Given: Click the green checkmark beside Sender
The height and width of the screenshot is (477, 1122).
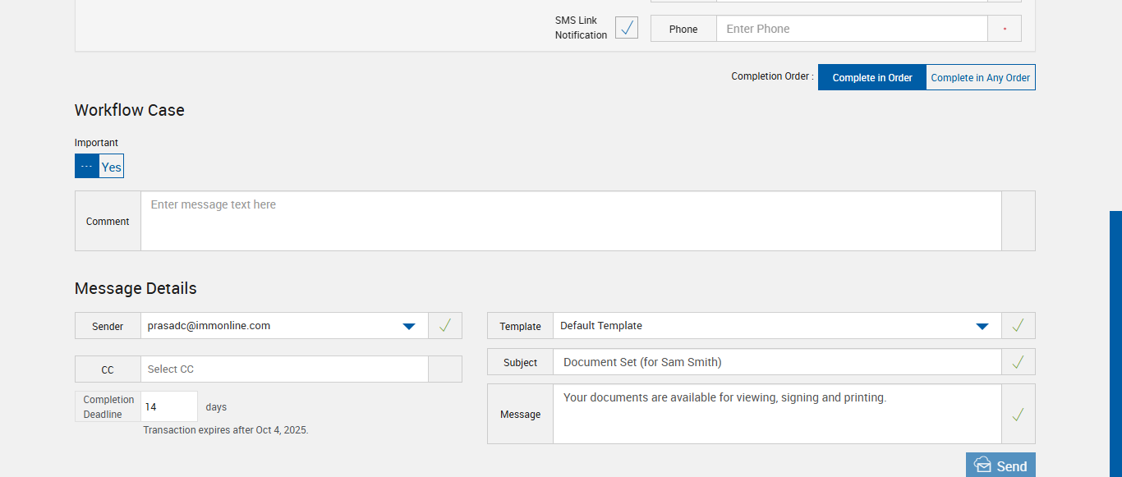Looking at the screenshot, I should tap(445, 326).
